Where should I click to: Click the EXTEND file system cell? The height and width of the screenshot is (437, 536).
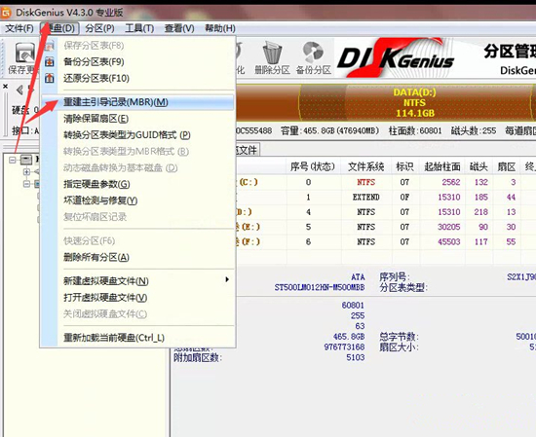coord(366,197)
